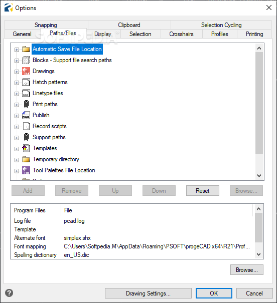
Task: Click the paths tree scroll-down arrow
Action: (259, 176)
